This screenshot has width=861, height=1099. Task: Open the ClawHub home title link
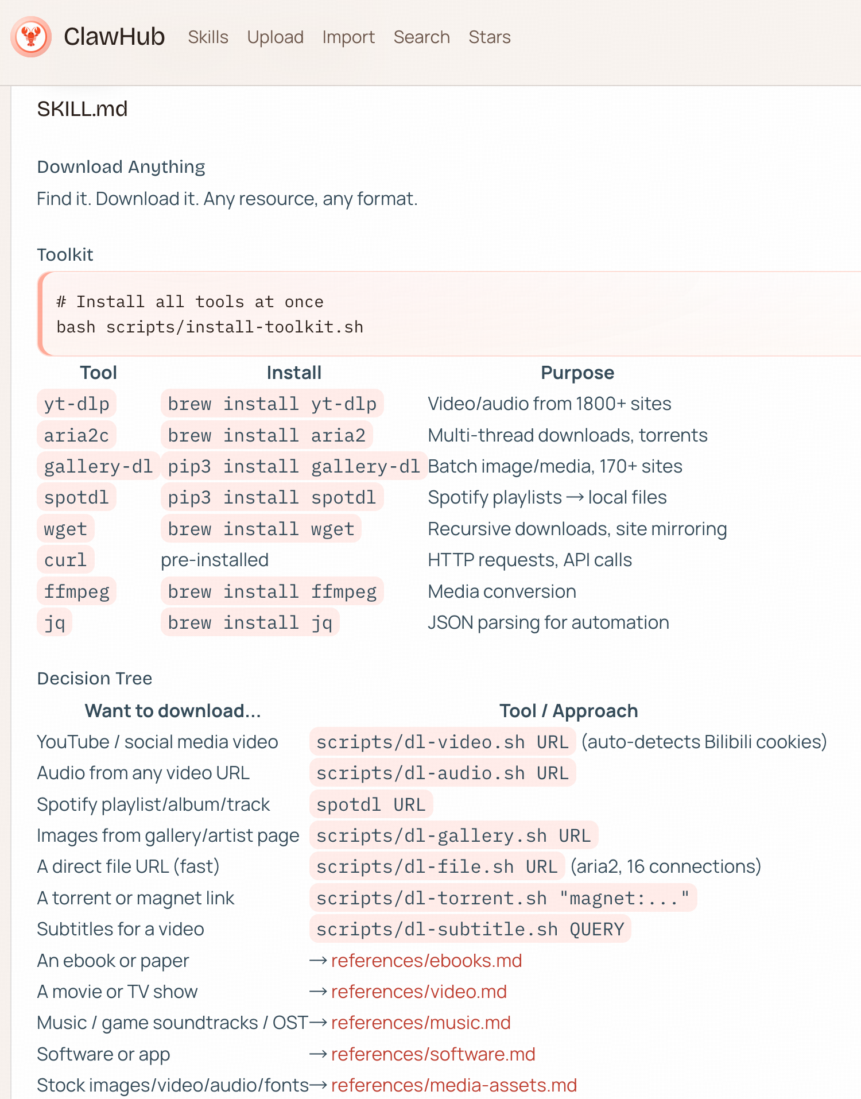point(114,37)
